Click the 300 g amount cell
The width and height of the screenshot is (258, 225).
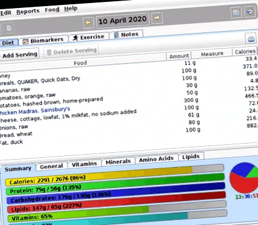point(191,100)
